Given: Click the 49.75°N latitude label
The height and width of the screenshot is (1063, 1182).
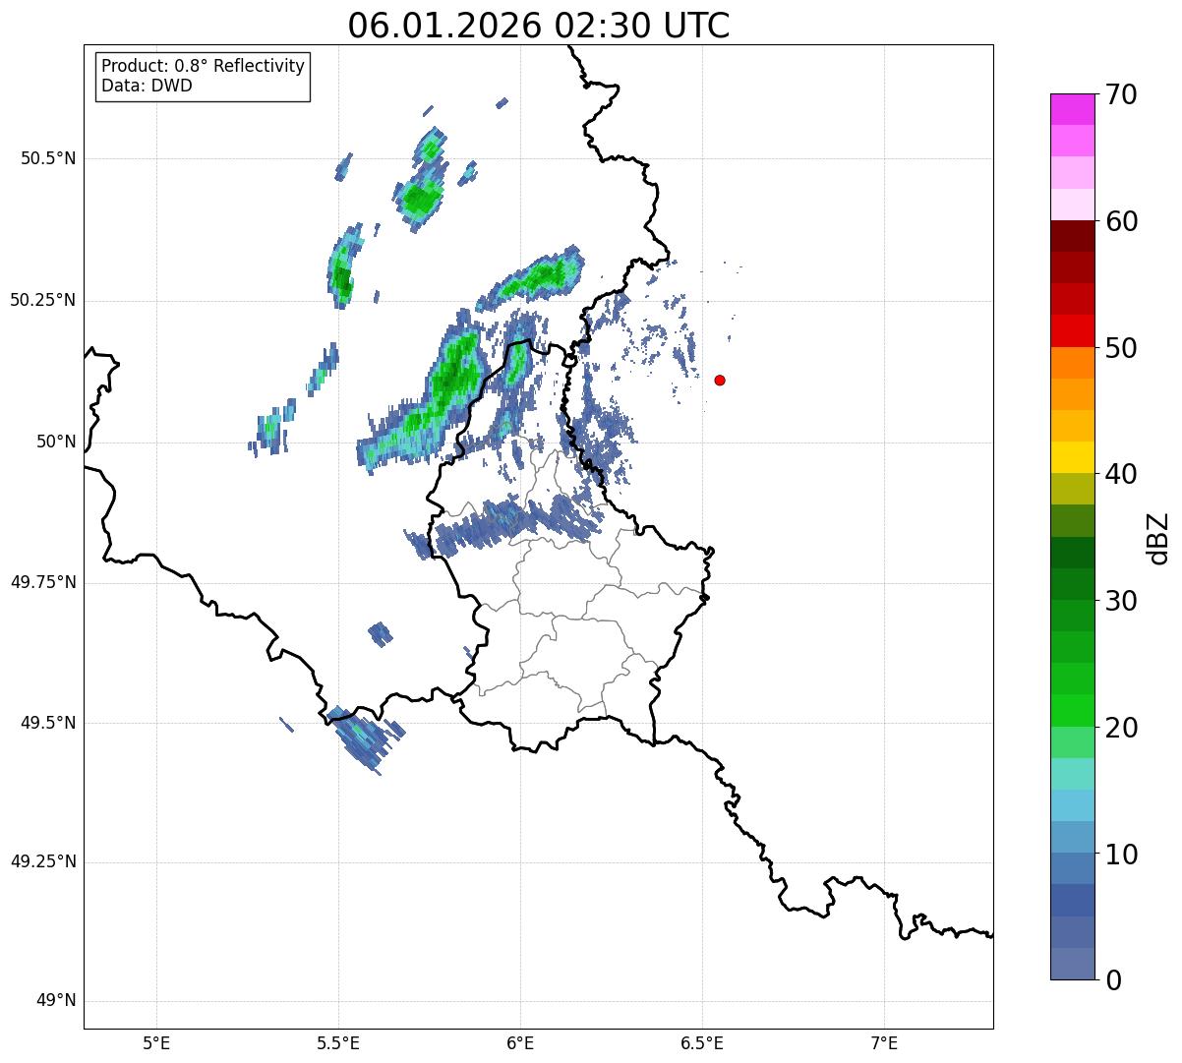Looking at the screenshot, I should pos(42,582).
